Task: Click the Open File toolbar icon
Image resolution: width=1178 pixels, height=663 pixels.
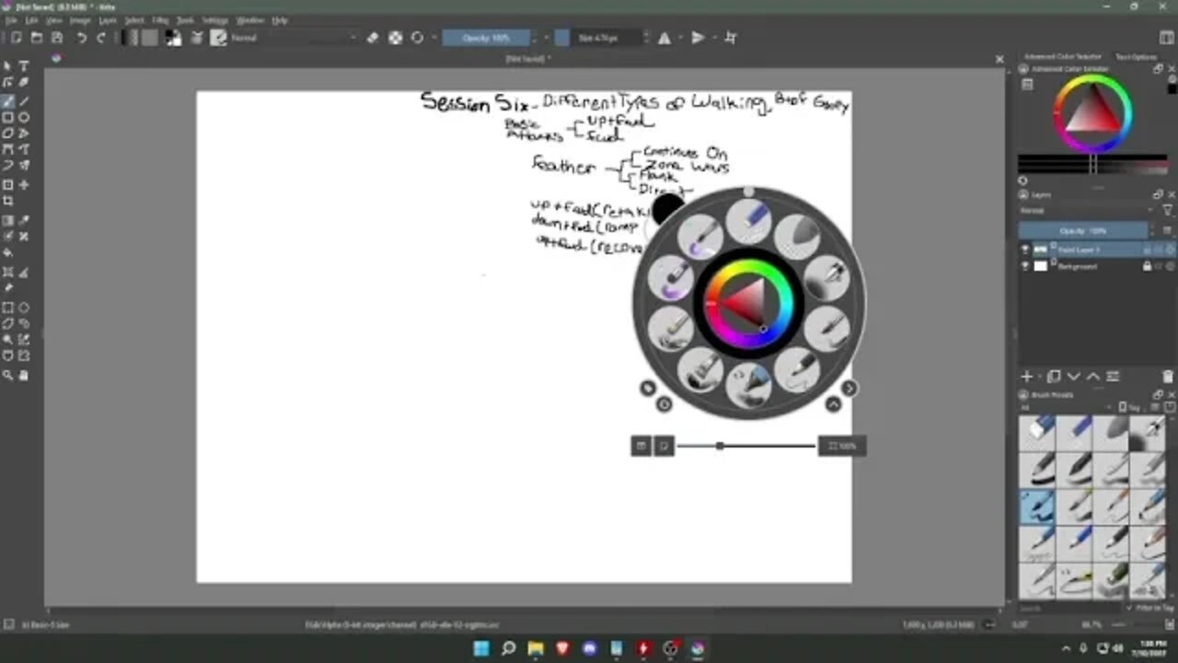Action: click(x=37, y=38)
